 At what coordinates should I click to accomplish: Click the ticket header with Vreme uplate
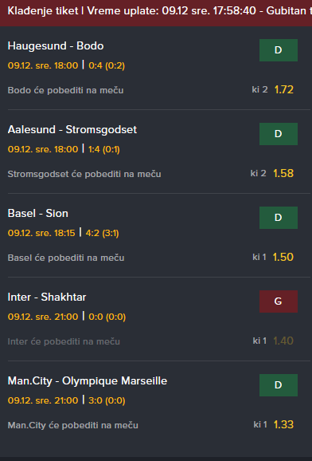pos(156,13)
